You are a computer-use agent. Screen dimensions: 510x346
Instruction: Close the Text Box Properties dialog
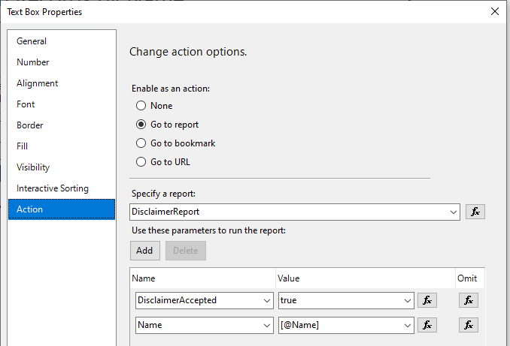click(x=495, y=11)
